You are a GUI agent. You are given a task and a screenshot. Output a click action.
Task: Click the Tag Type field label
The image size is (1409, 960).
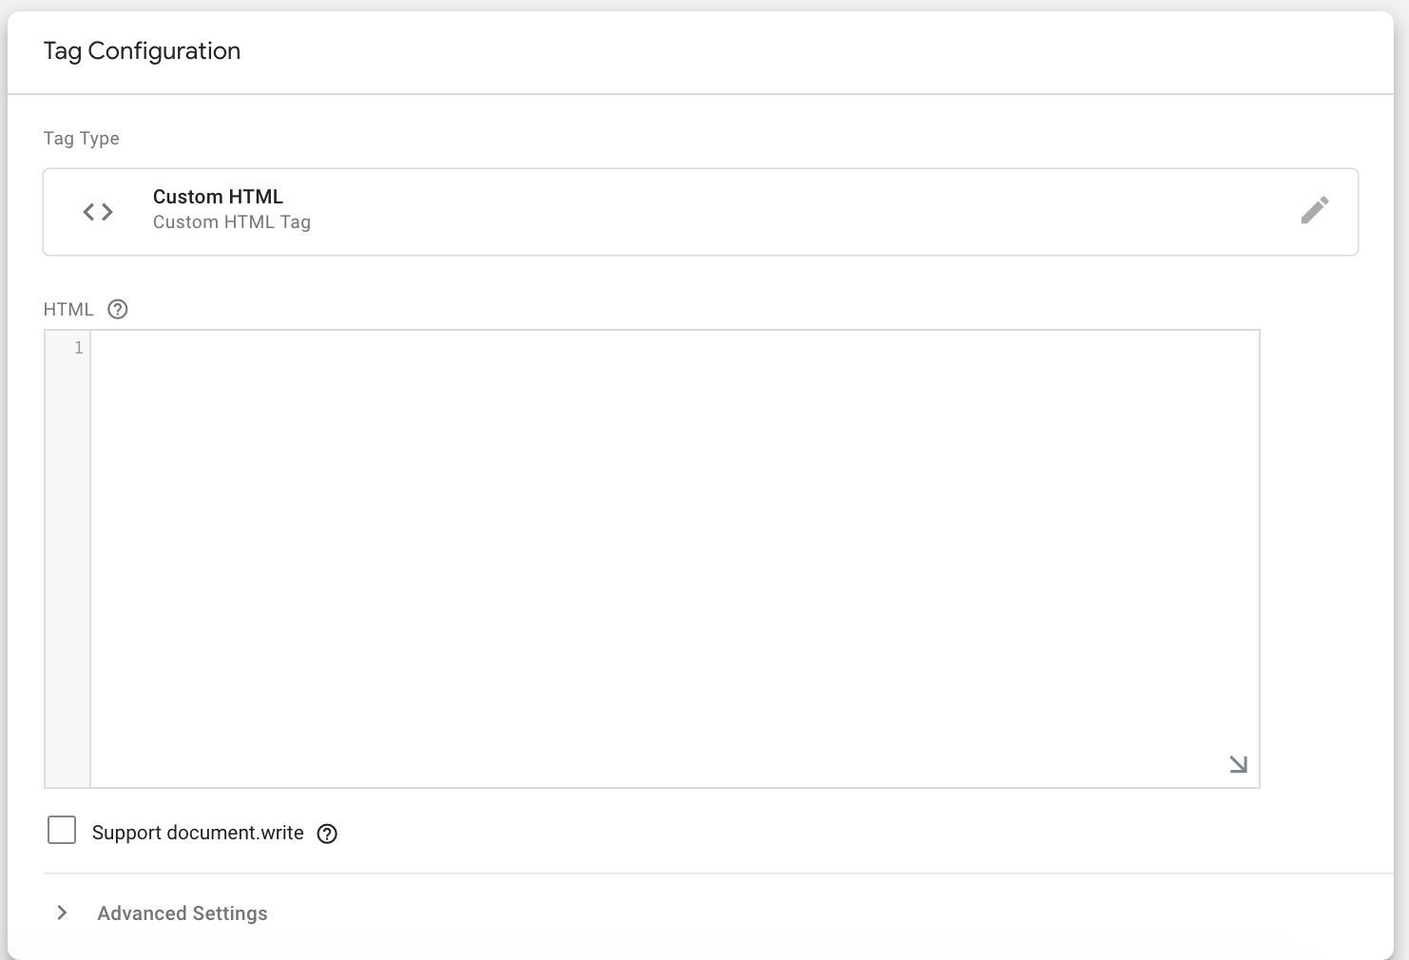click(81, 139)
